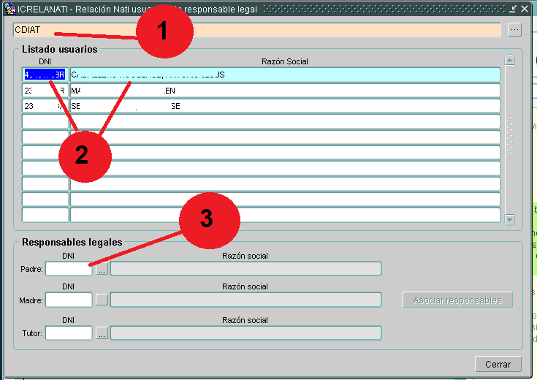This screenshot has width=537, height=380.
Task: Focus the Madre DNI input field
Action: coord(69,300)
